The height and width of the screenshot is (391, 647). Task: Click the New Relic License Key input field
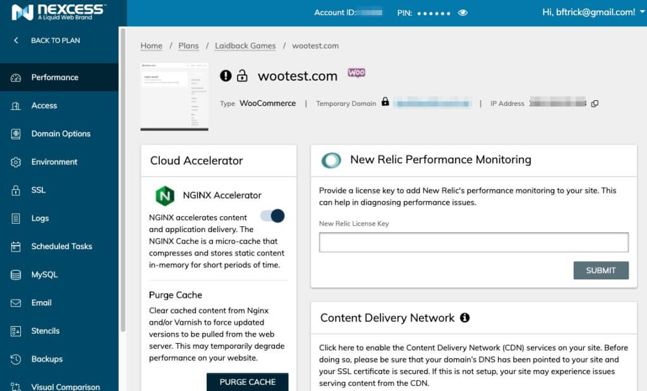(x=474, y=242)
